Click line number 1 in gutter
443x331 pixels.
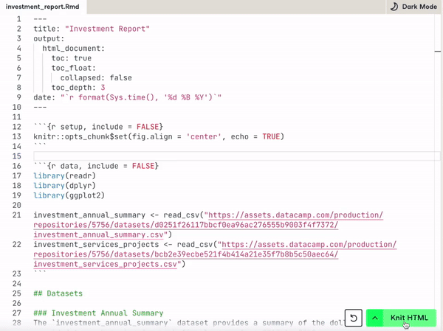[x=18, y=19]
